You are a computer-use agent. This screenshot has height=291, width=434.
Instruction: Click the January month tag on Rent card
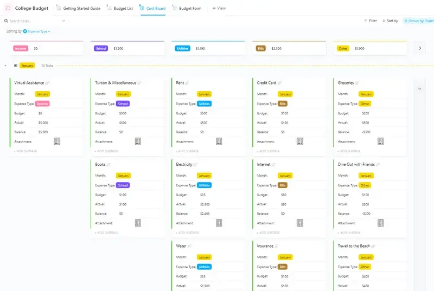pyautogui.click(x=205, y=94)
